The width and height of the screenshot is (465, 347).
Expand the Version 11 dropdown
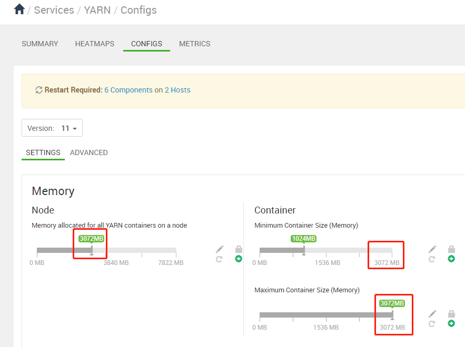52,128
